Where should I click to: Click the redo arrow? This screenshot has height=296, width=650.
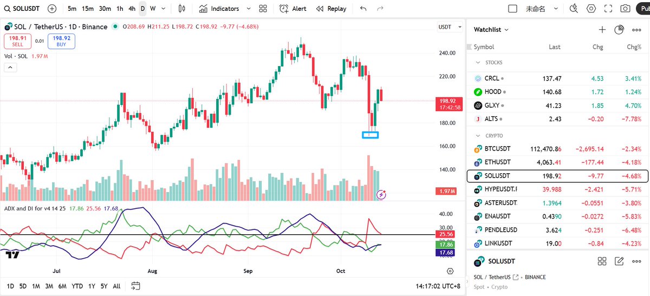pos(380,9)
